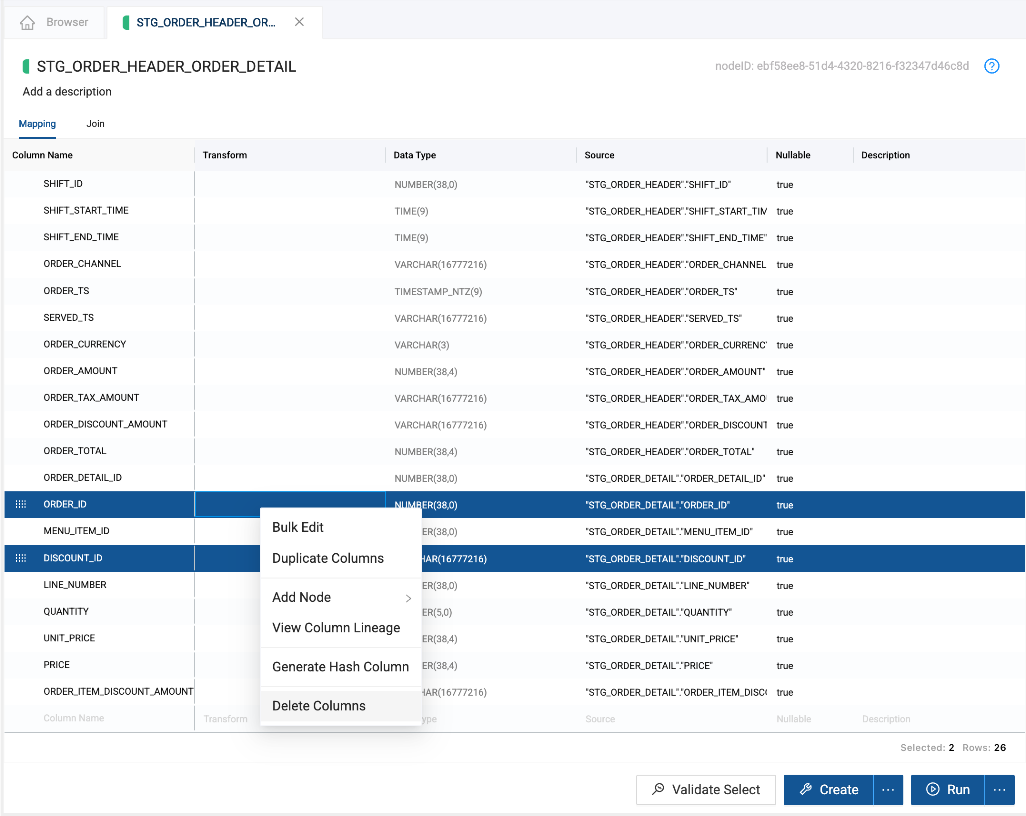Select the LINE_NUMBER column name
The image size is (1026, 816).
coord(75,585)
